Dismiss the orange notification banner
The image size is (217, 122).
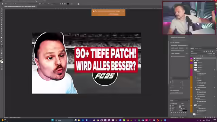[x=123, y=11]
